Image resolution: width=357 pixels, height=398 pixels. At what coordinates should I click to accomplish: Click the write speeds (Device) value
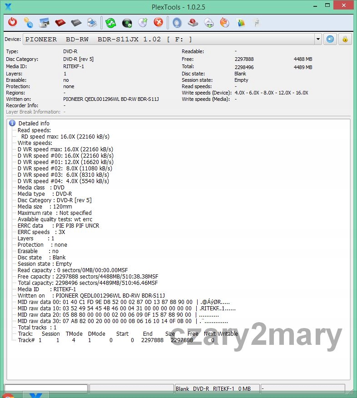[271, 93]
